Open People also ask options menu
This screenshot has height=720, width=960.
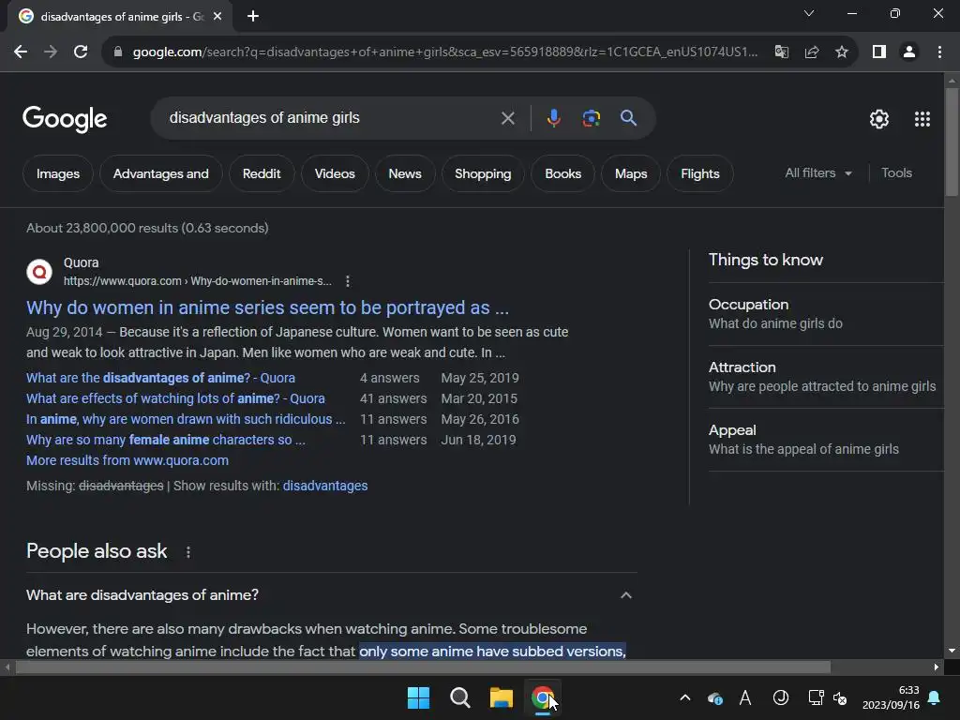(x=187, y=552)
